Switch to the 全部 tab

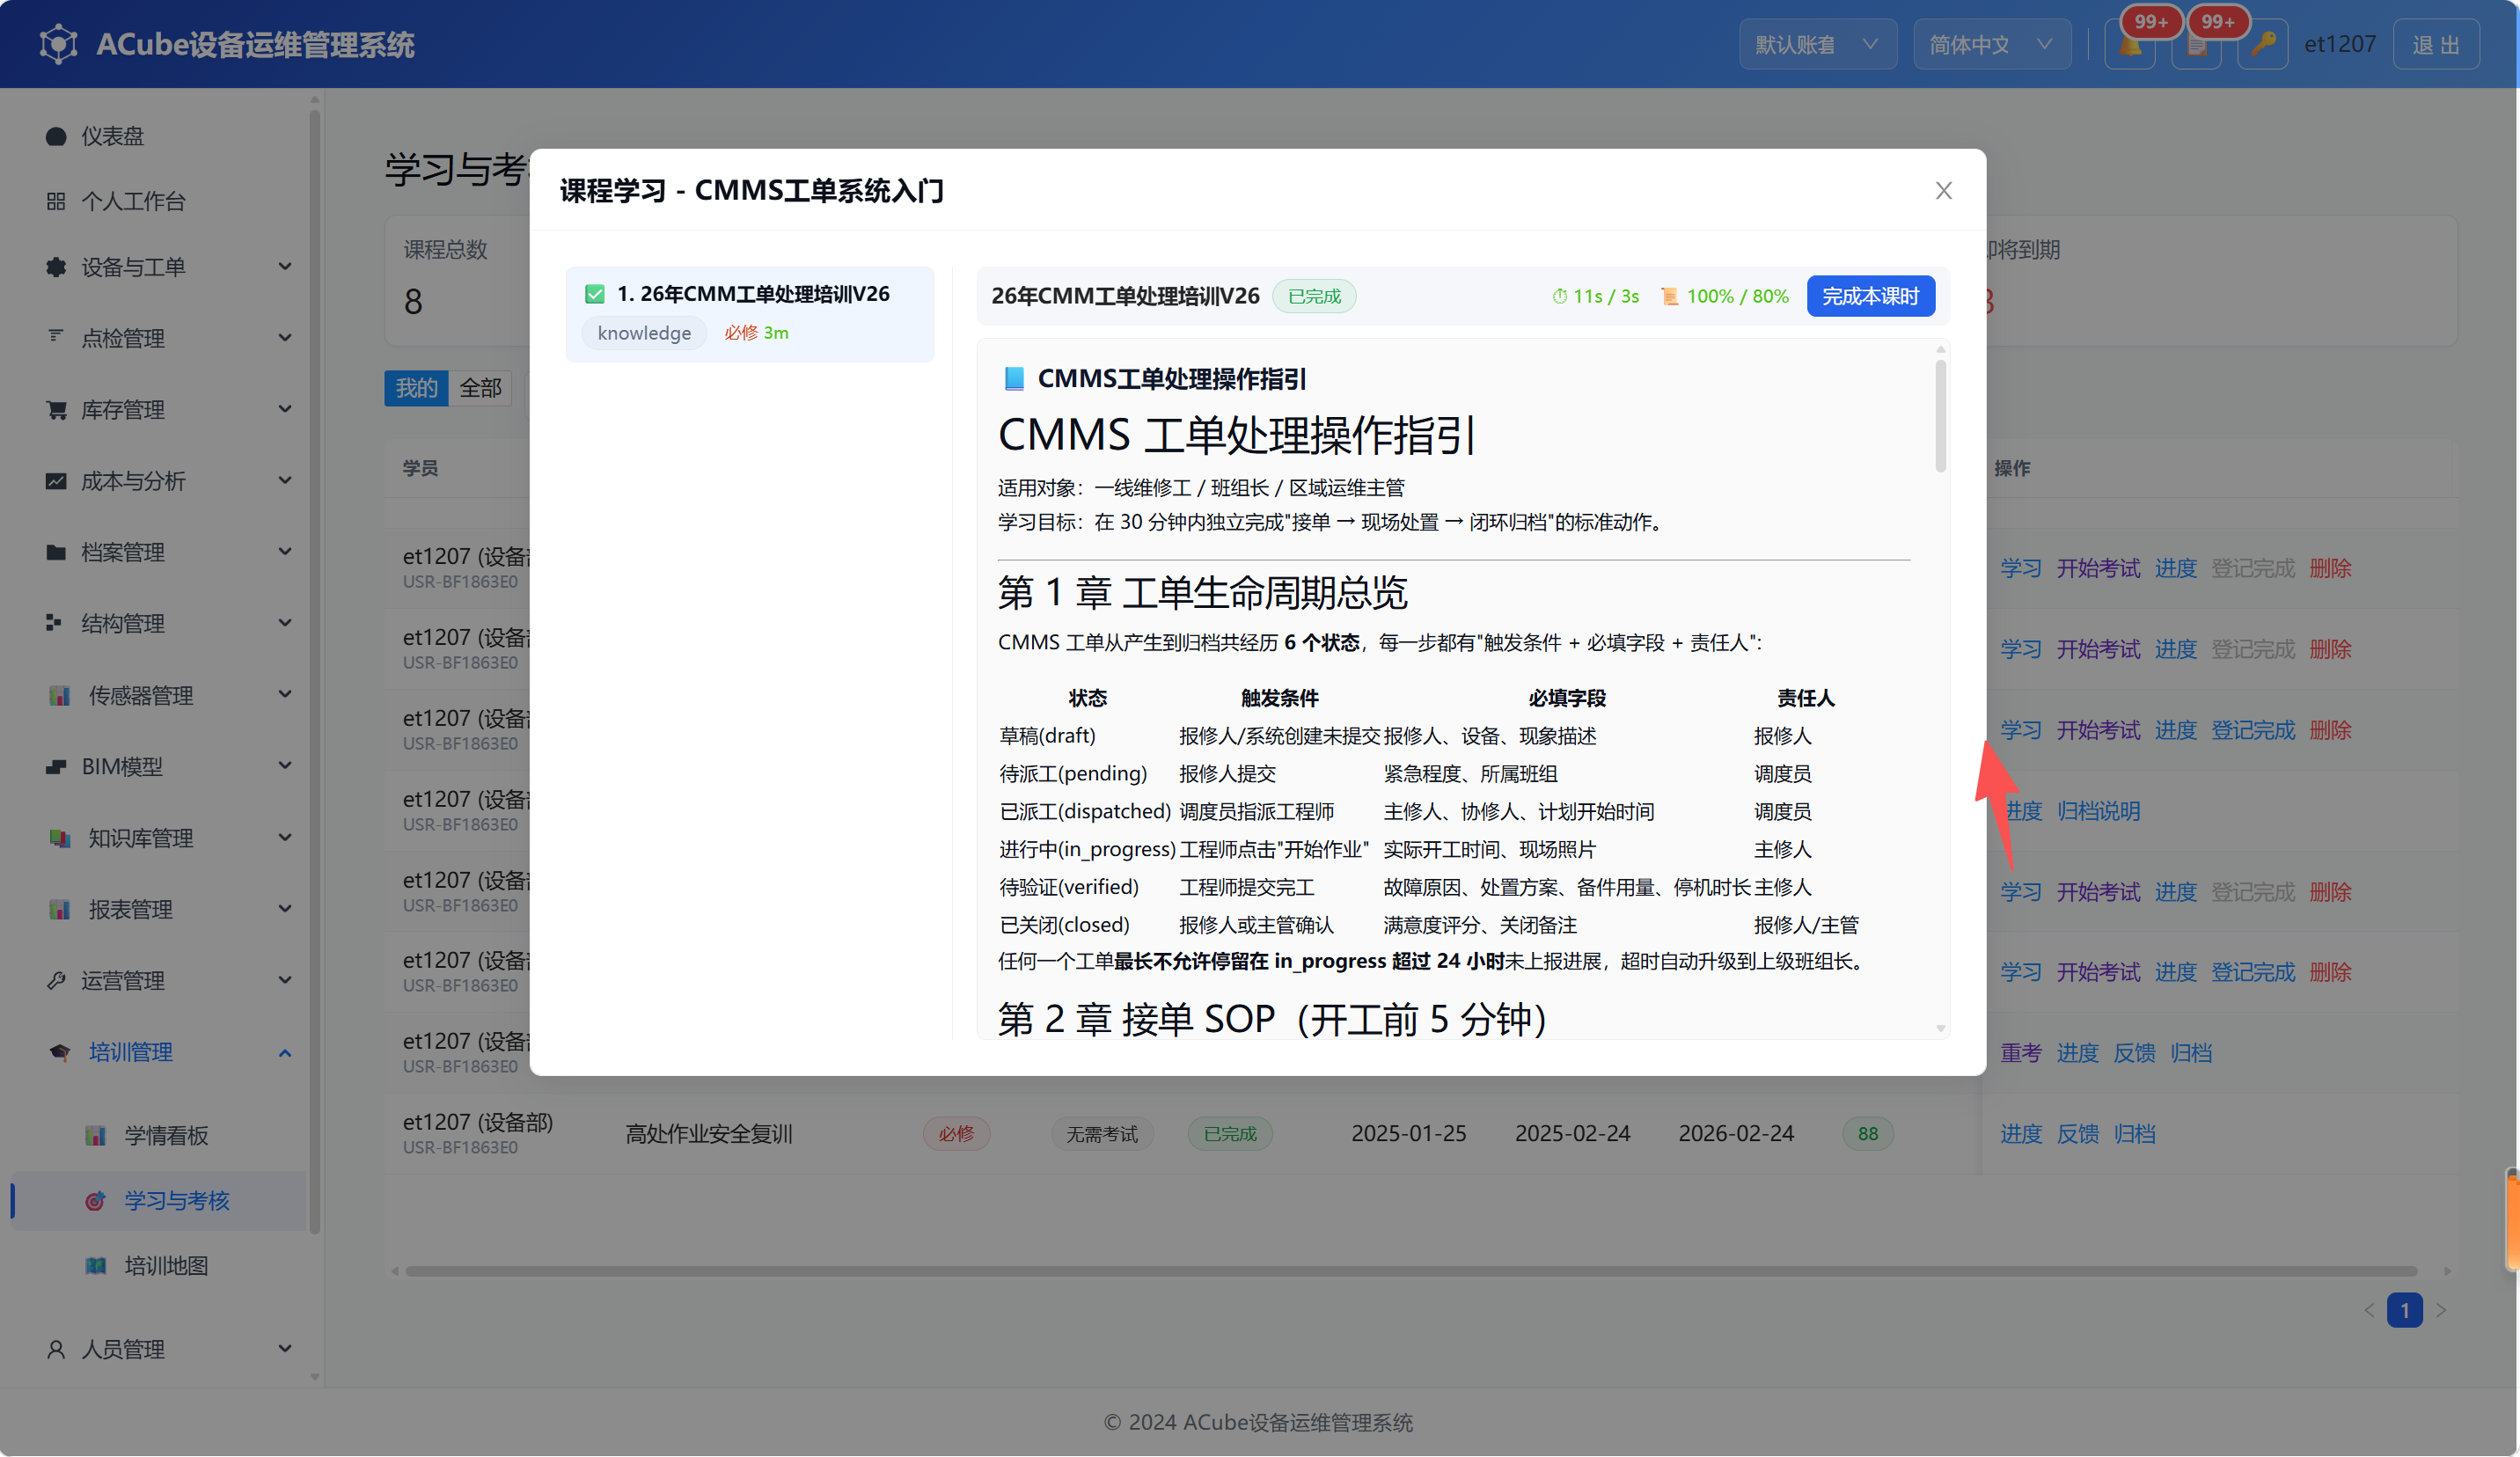(480, 388)
